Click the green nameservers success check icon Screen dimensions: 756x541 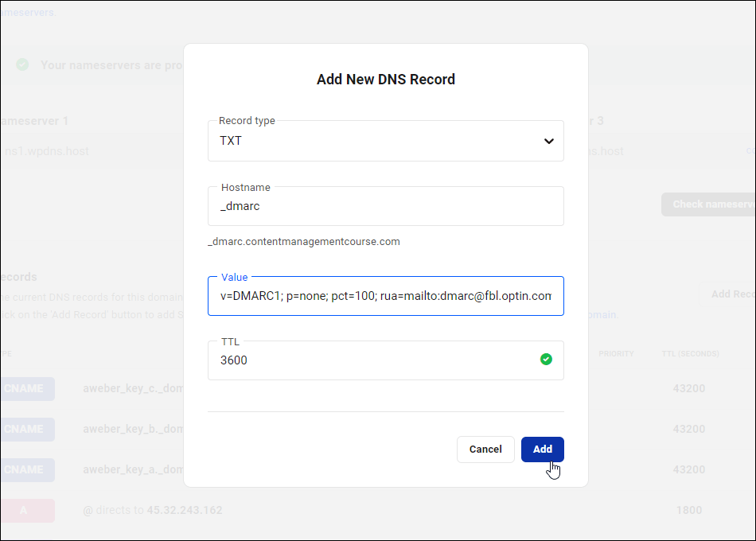22,64
